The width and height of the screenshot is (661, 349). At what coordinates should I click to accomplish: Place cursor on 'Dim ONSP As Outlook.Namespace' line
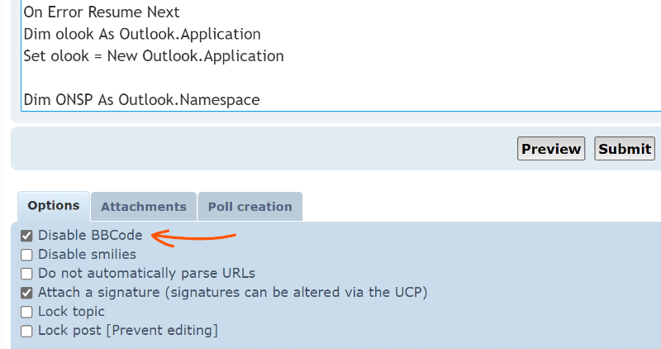click(x=141, y=100)
